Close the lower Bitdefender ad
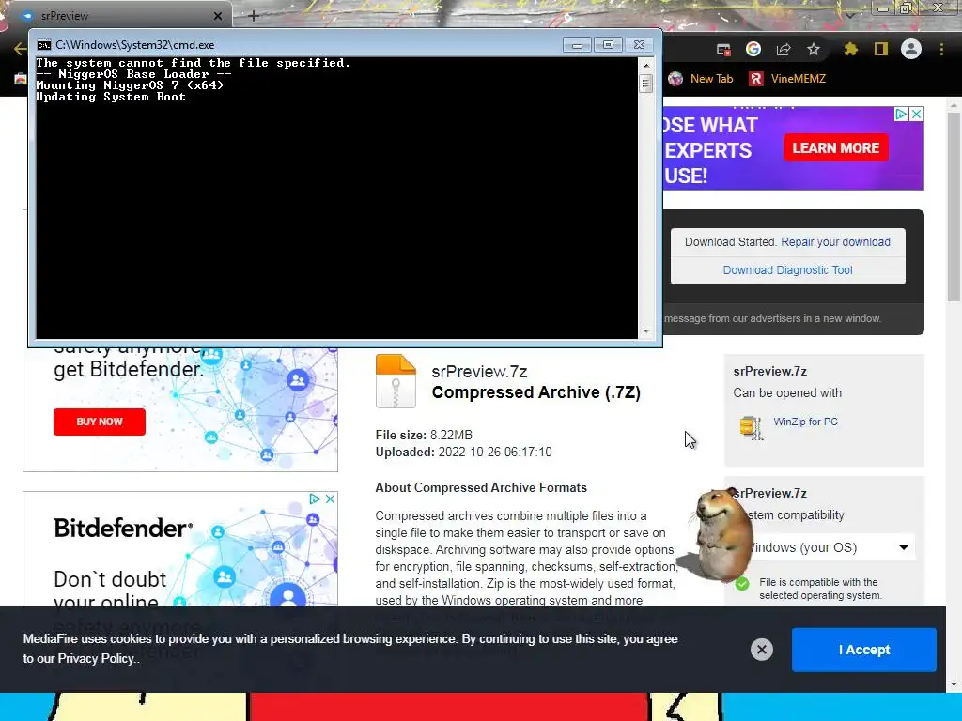Viewport: 962px width, 721px height. click(330, 499)
